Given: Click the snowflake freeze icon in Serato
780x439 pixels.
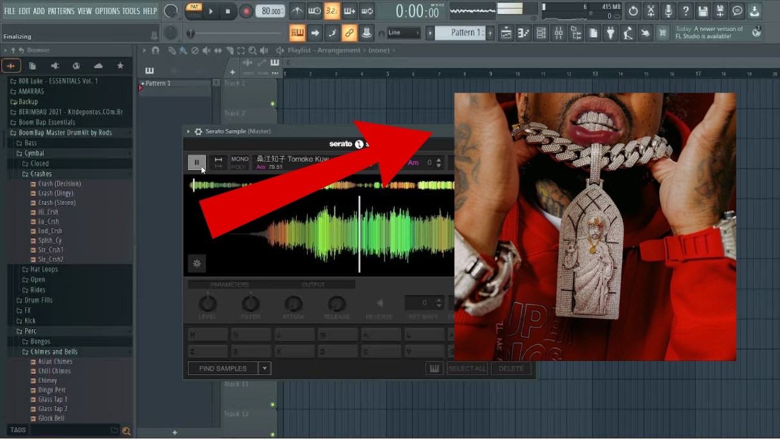Looking at the screenshot, I should 197,263.
